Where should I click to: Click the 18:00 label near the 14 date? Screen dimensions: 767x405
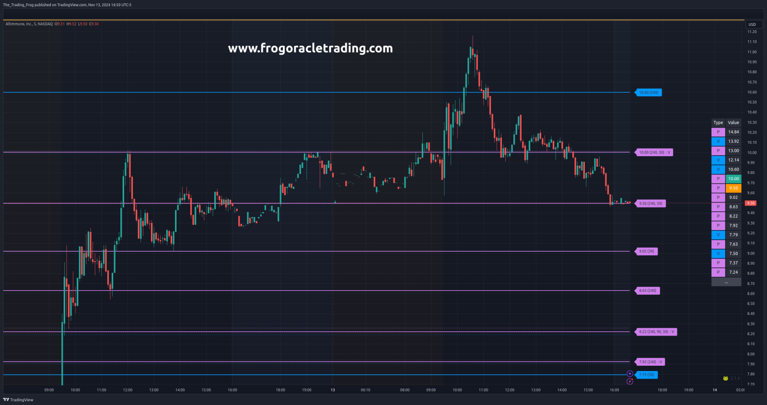pos(662,390)
